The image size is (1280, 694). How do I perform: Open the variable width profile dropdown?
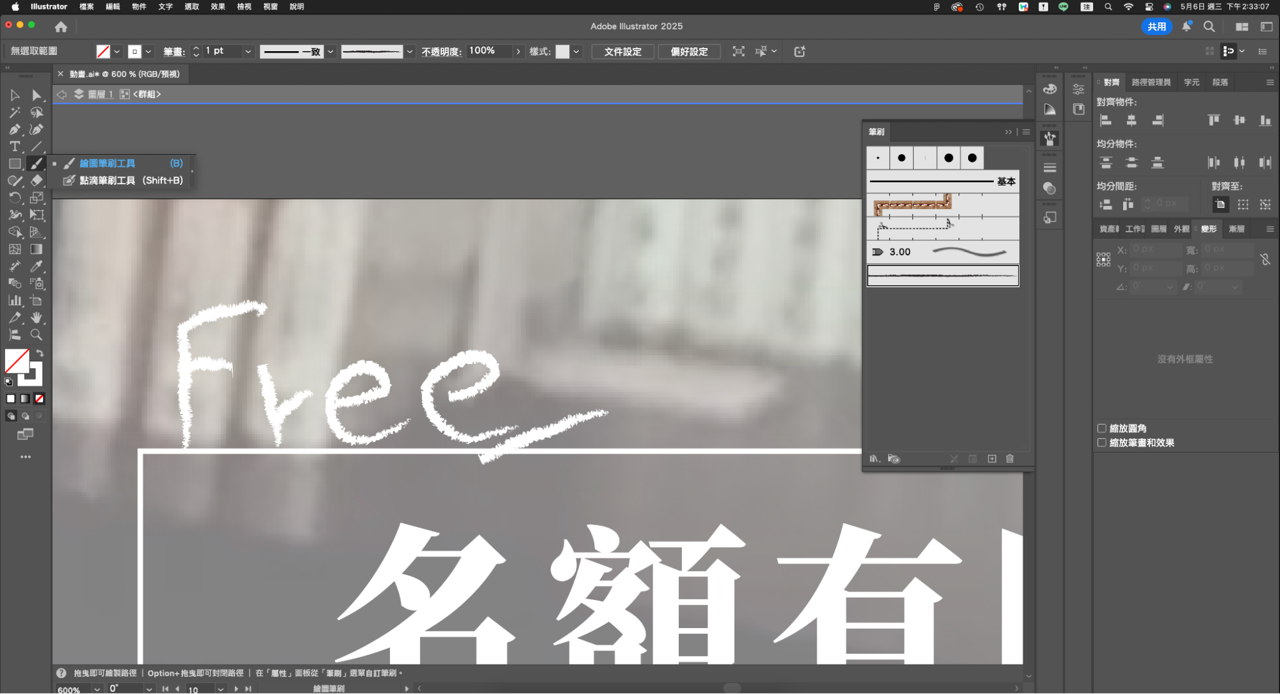[331, 52]
